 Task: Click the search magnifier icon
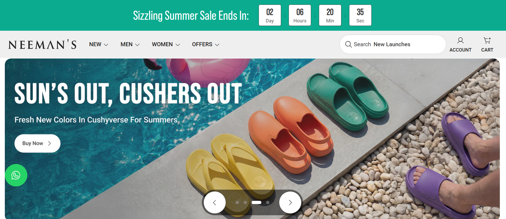(x=348, y=44)
